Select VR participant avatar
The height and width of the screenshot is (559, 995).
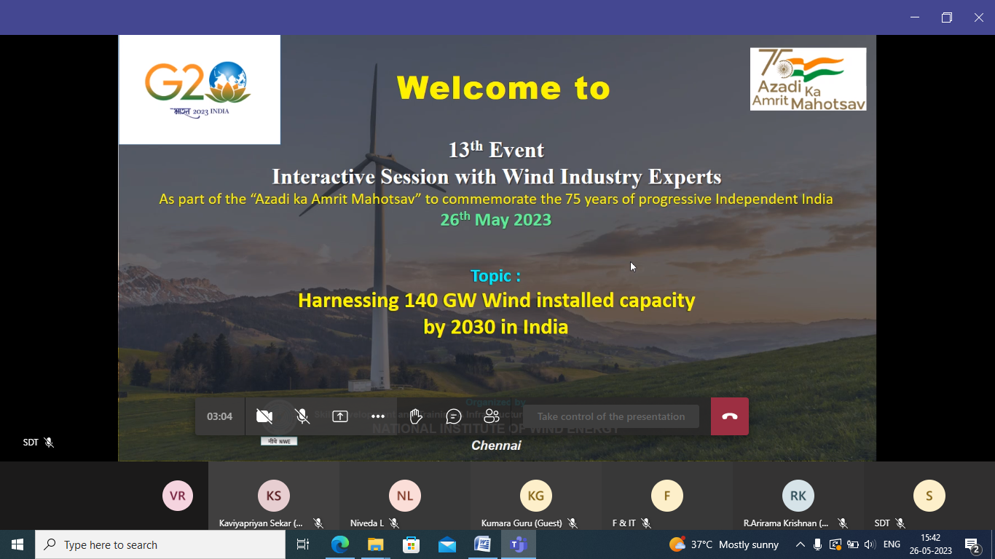click(x=178, y=496)
